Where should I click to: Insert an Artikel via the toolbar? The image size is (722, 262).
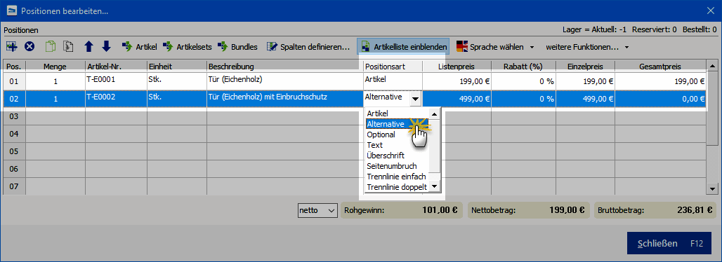[x=139, y=47]
